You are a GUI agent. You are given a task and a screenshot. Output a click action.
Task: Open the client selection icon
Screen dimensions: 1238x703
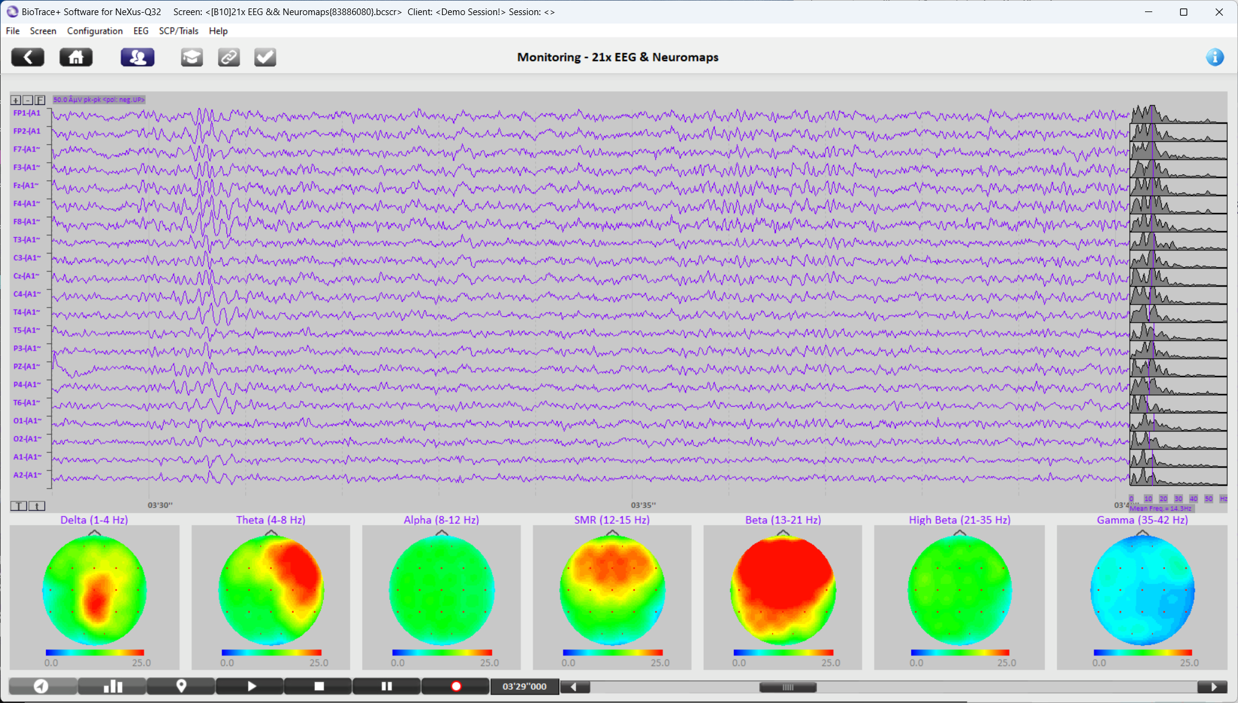pyautogui.click(x=137, y=57)
